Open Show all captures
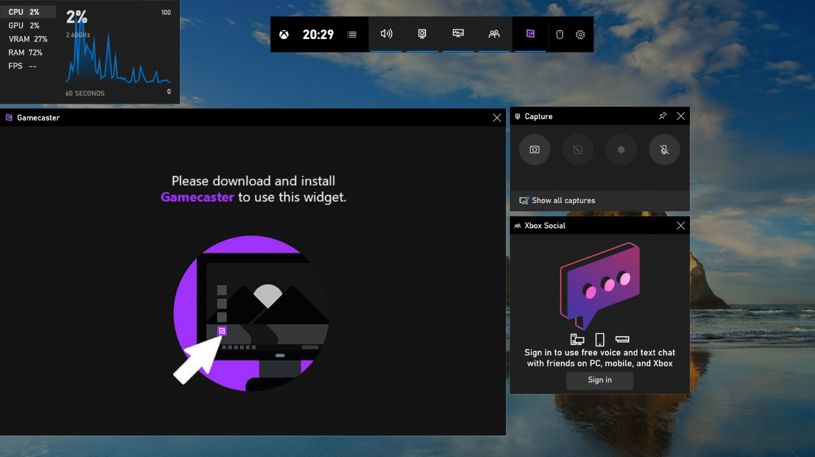815x457 pixels. coord(600,200)
